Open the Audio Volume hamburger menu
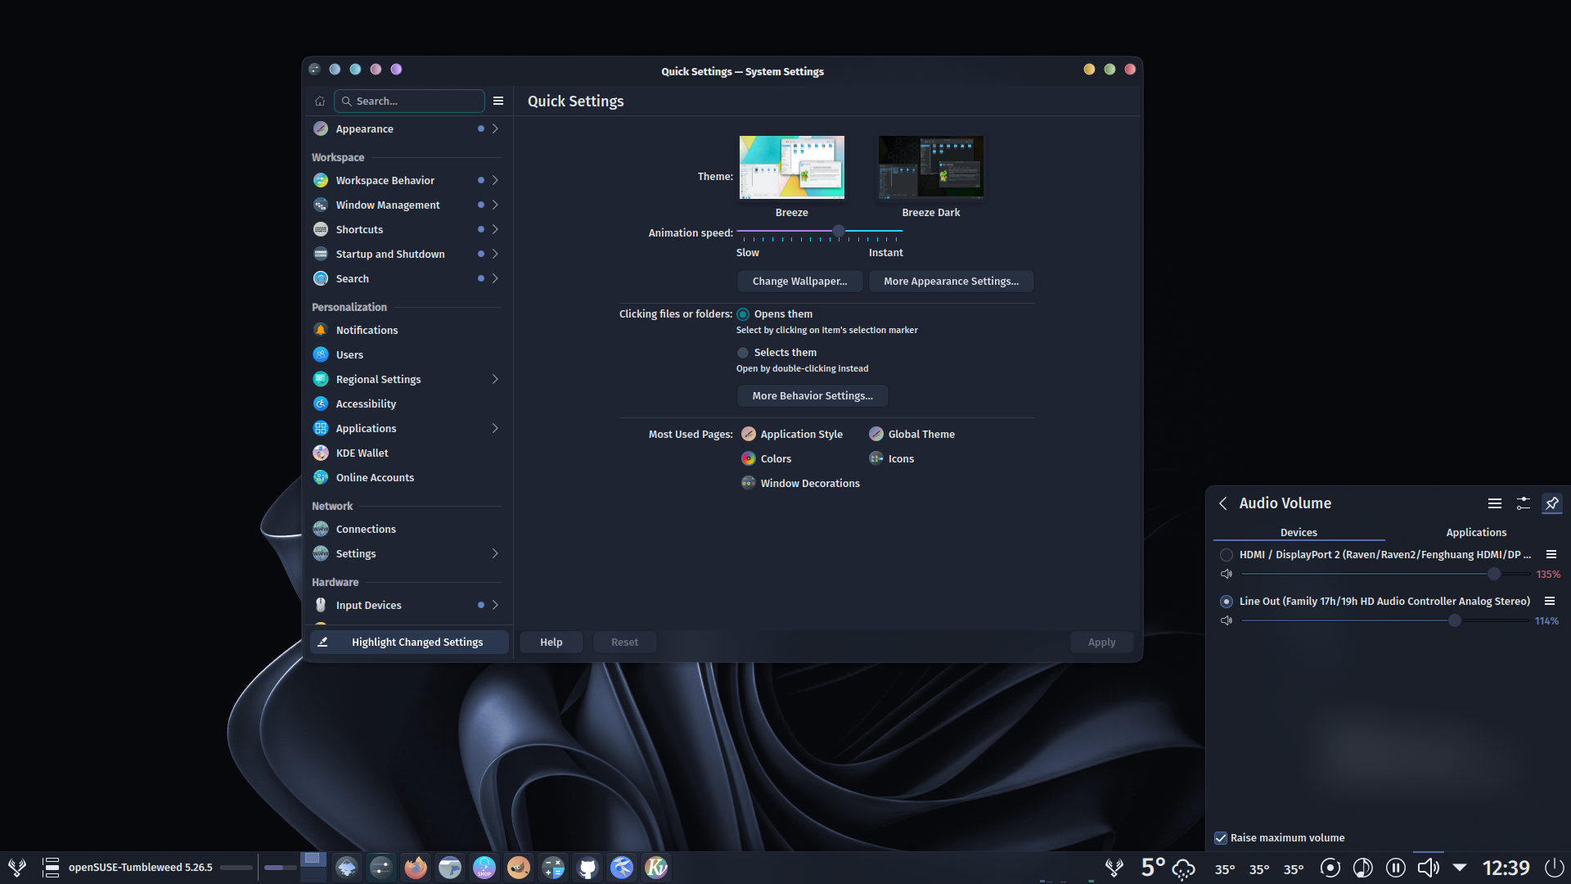 coord(1495,503)
